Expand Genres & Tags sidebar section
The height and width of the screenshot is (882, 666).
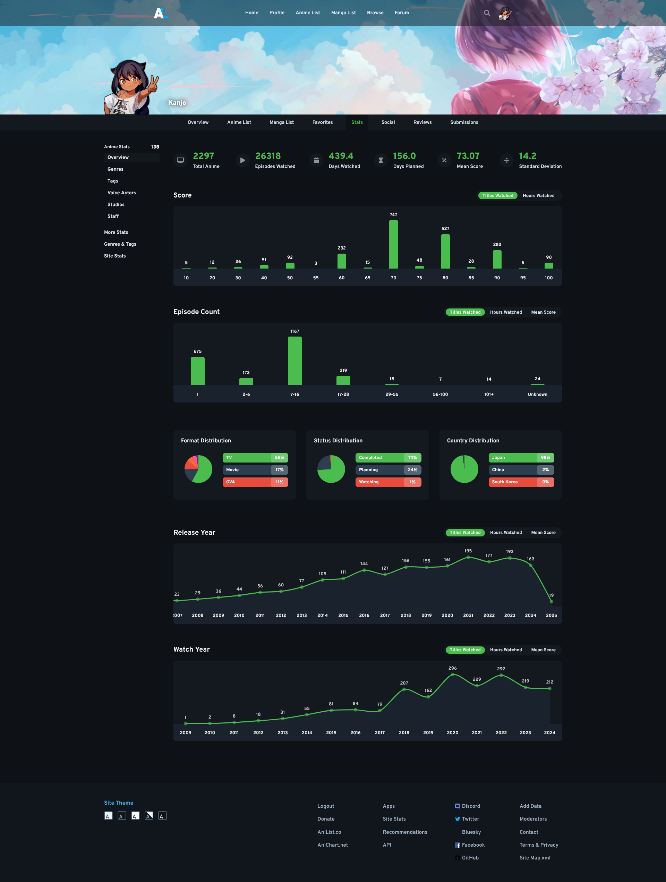pyautogui.click(x=120, y=244)
